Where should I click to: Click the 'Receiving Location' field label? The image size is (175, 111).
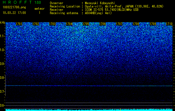[x=65, y=6]
